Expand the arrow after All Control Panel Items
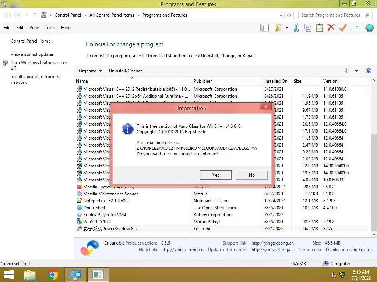The width and height of the screenshot is (377, 282). 138,15
